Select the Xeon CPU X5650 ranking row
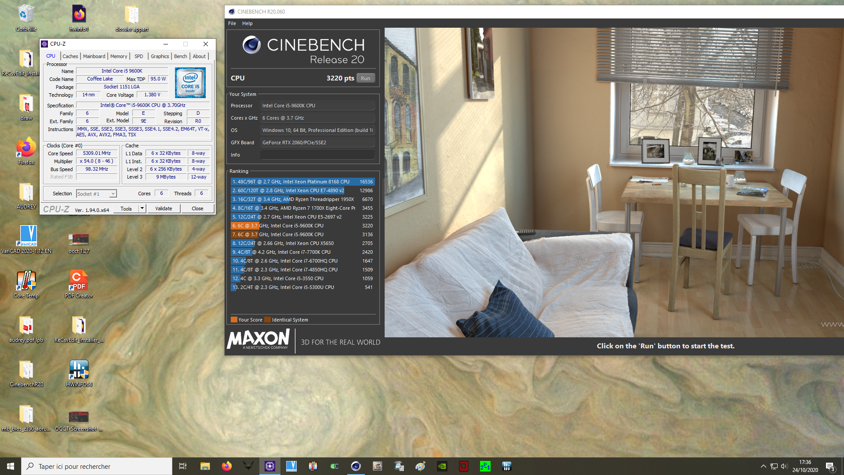The image size is (844, 475). click(x=302, y=243)
